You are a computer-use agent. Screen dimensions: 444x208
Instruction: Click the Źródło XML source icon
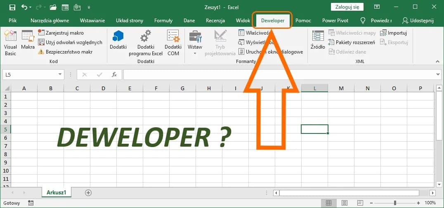click(x=318, y=40)
